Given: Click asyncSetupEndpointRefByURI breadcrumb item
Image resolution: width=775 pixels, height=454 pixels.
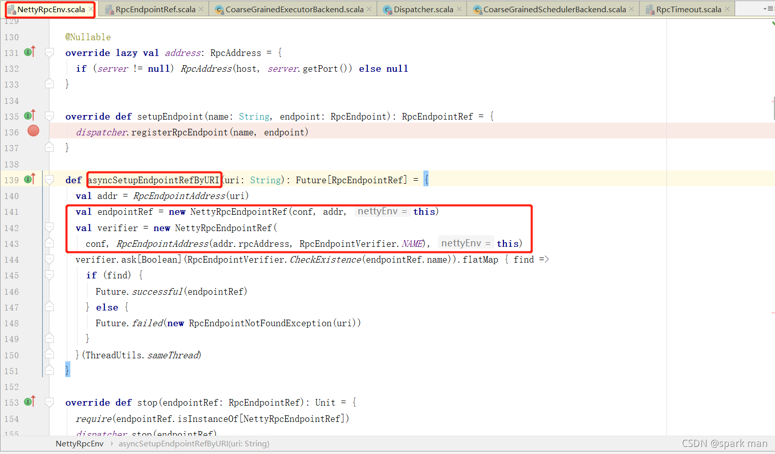Looking at the screenshot, I should tap(194, 444).
